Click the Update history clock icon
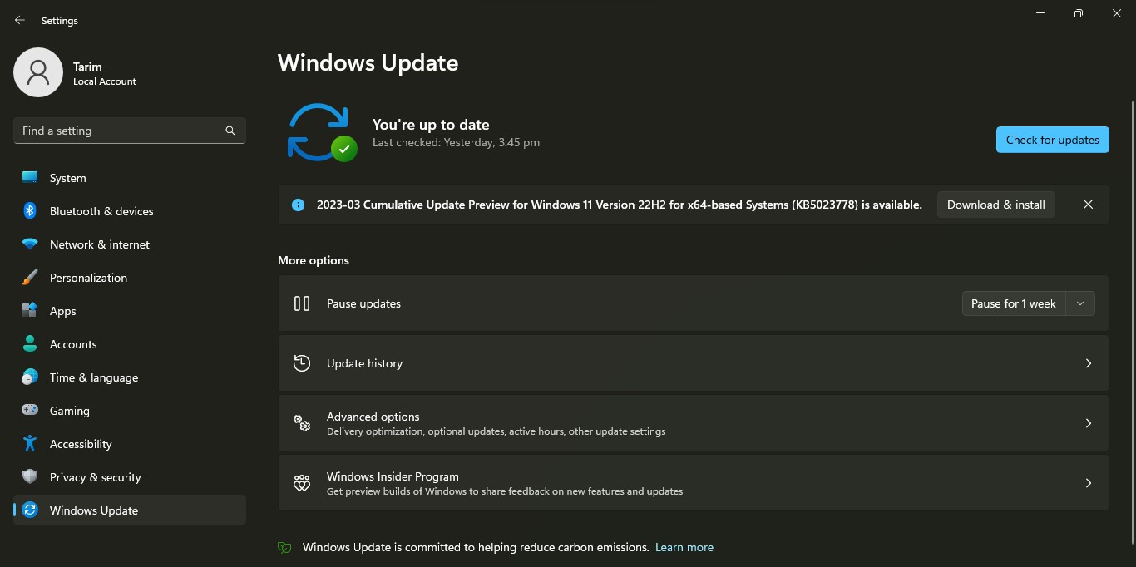Viewport: 1136px width, 567px height. click(301, 363)
